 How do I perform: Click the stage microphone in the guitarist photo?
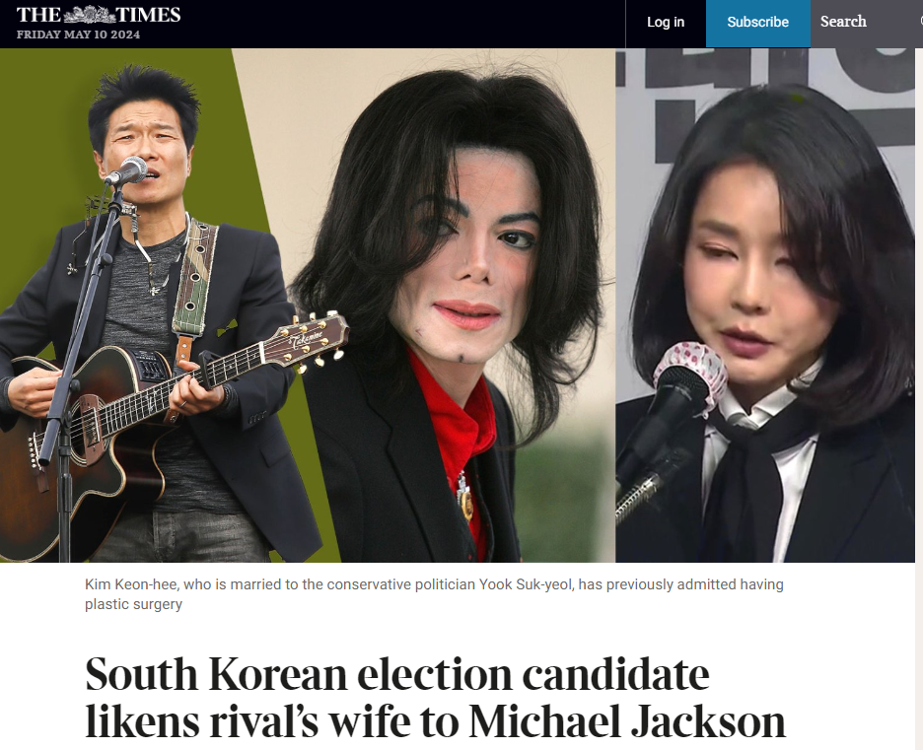pos(126,171)
